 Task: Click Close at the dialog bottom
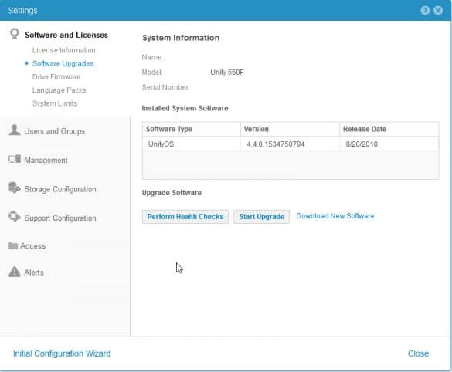point(418,353)
